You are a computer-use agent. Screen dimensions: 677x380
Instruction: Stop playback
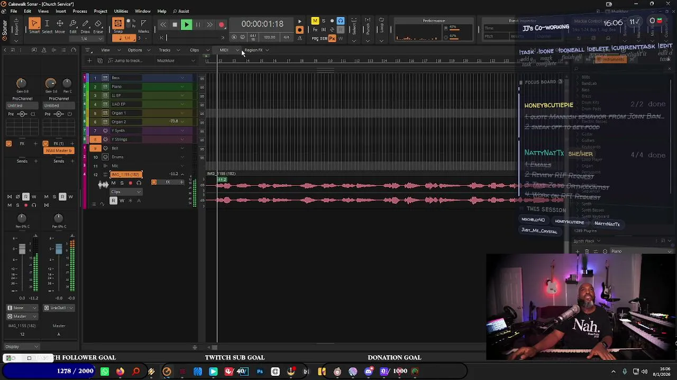pos(175,25)
